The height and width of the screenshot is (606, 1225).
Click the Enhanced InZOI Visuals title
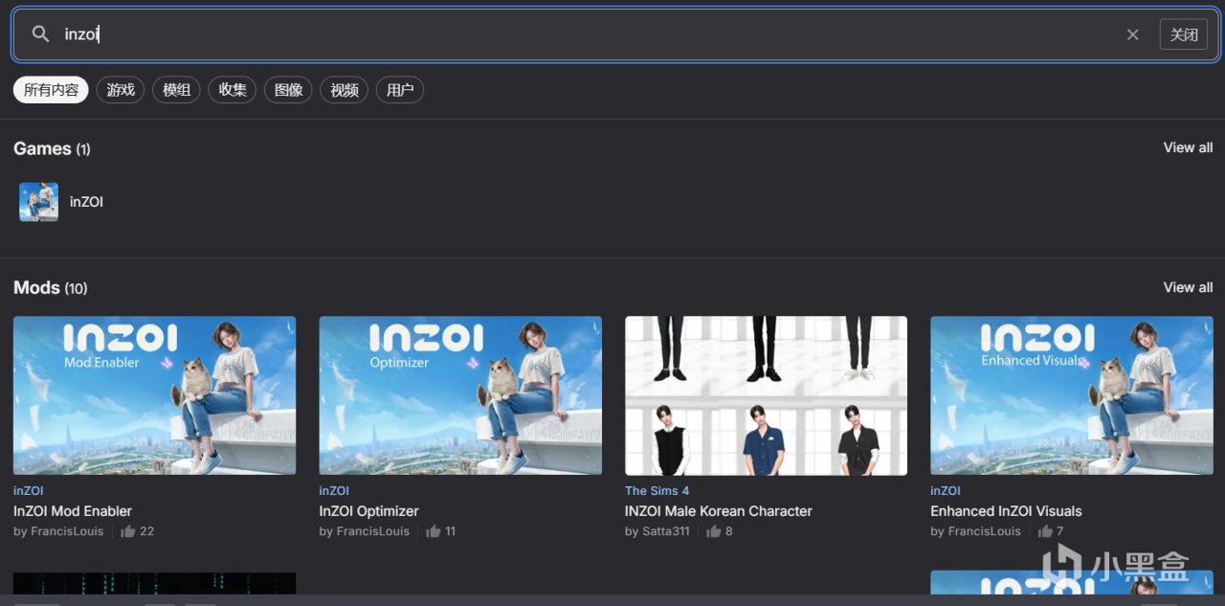(1006, 511)
